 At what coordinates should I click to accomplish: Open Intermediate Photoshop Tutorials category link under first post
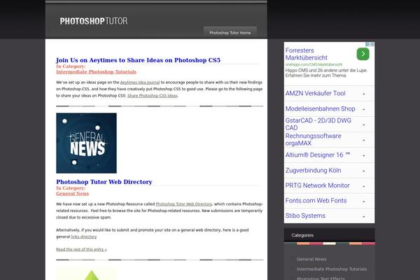[96, 72]
